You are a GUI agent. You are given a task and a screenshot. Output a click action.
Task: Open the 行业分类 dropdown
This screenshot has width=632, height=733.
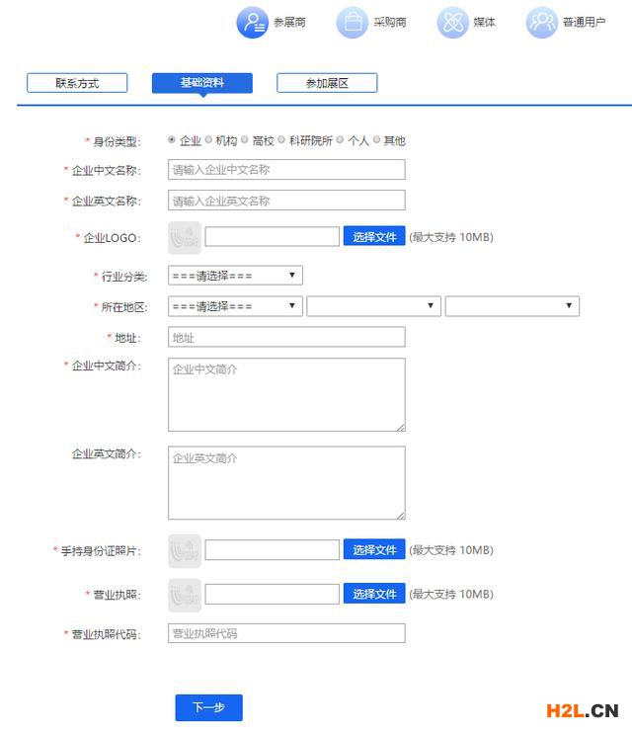(x=235, y=276)
